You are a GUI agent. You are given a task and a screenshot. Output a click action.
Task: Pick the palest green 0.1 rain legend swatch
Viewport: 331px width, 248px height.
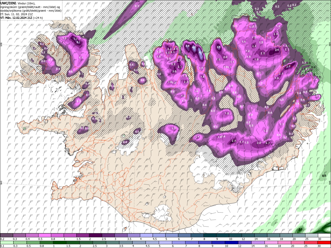(6, 243)
